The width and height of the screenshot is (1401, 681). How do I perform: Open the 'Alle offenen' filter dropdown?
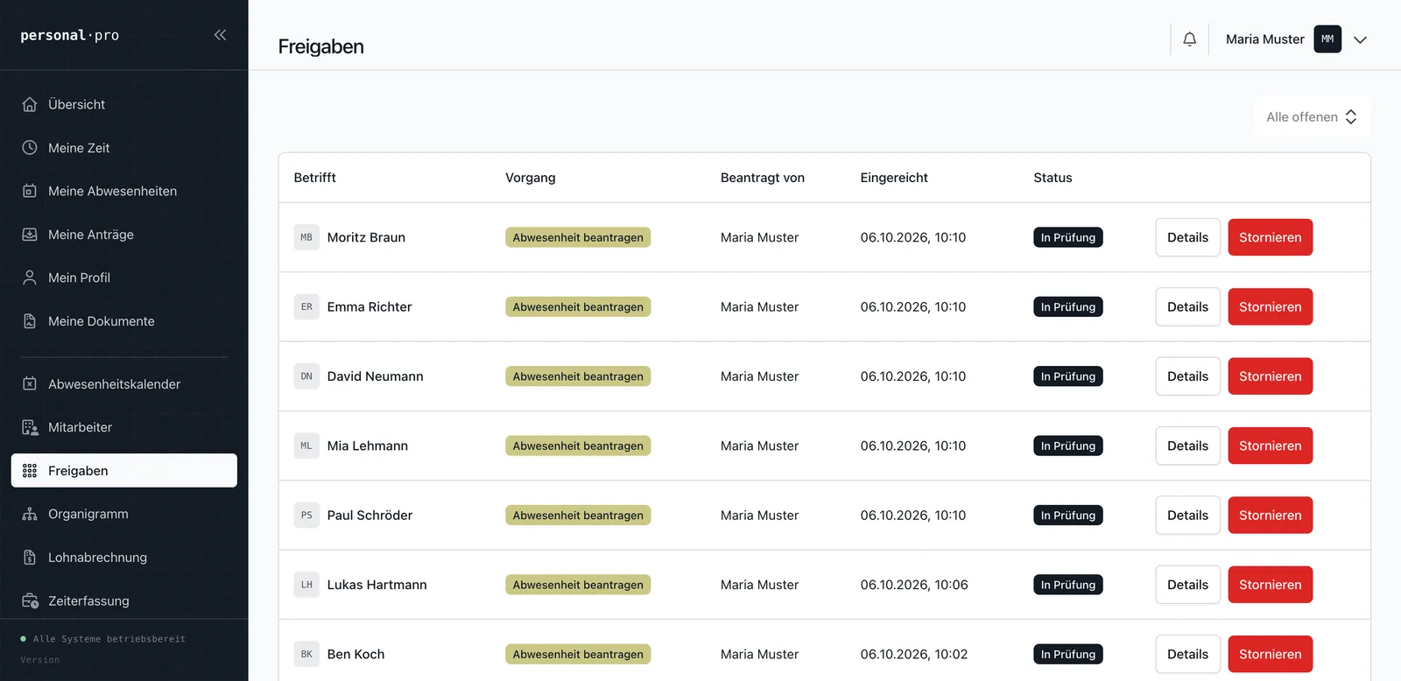pos(1312,117)
